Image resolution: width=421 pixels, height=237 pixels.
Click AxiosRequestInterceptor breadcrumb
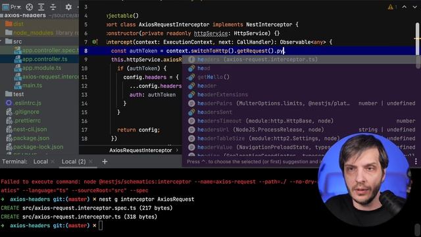(x=140, y=150)
